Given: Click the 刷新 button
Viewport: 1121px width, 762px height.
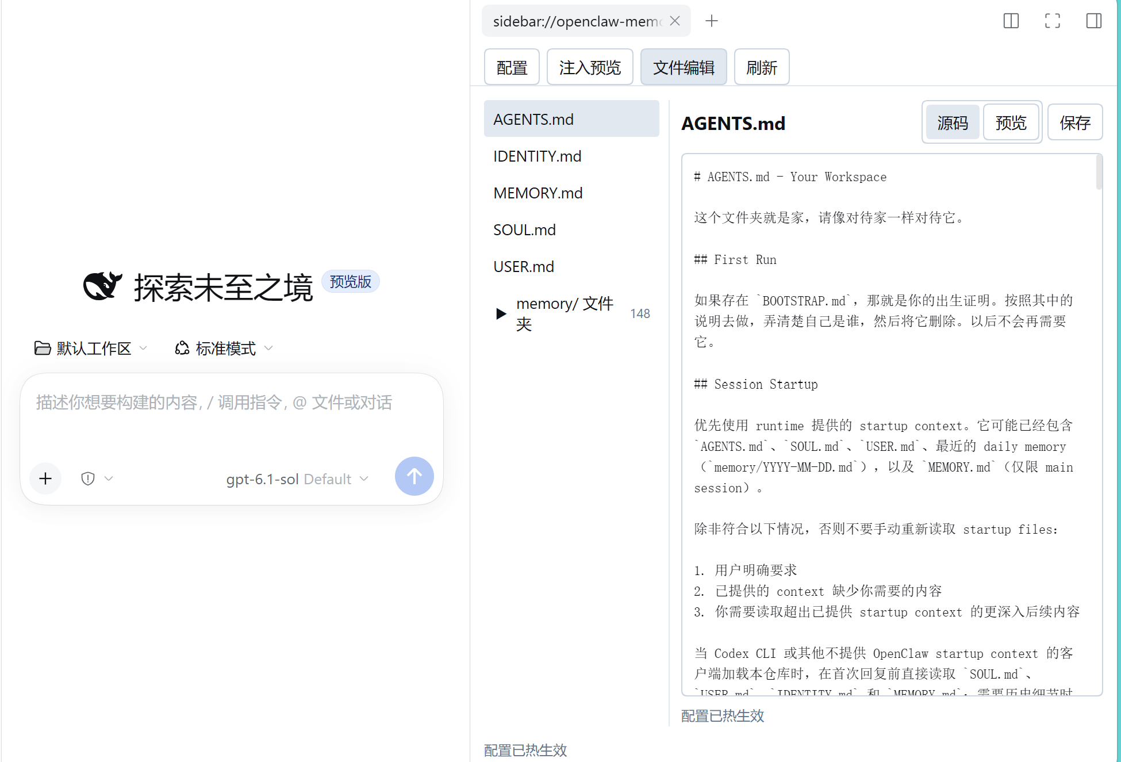Looking at the screenshot, I should (x=762, y=67).
